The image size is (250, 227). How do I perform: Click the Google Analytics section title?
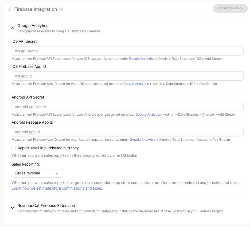click(x=33, y=26)
